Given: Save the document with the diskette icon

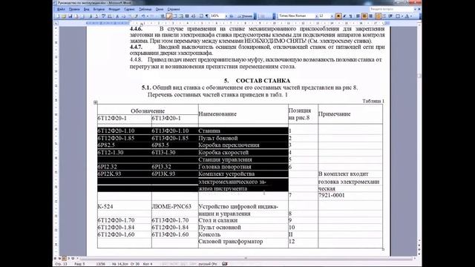Looking at the screenshot, I should (71, 16).
